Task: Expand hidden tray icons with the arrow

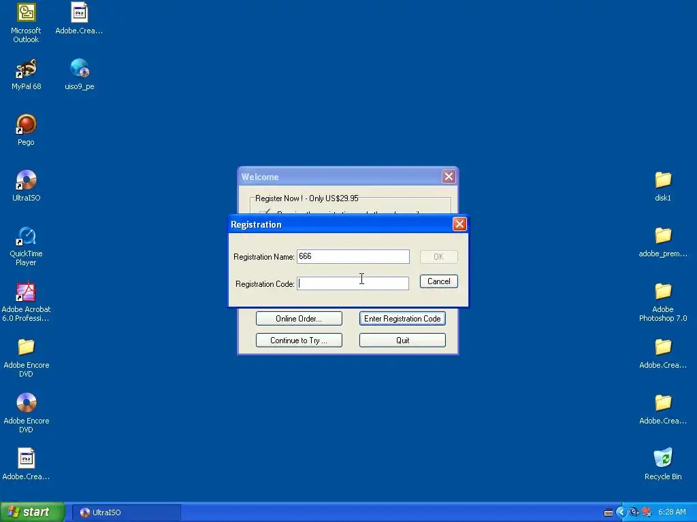Action: [x=621, y=512]
